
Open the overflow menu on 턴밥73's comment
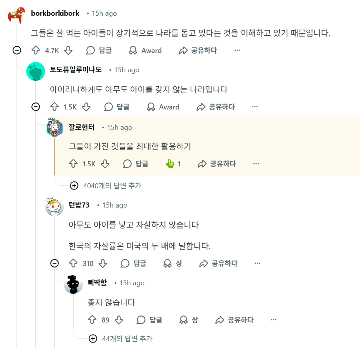coord(257,264)
